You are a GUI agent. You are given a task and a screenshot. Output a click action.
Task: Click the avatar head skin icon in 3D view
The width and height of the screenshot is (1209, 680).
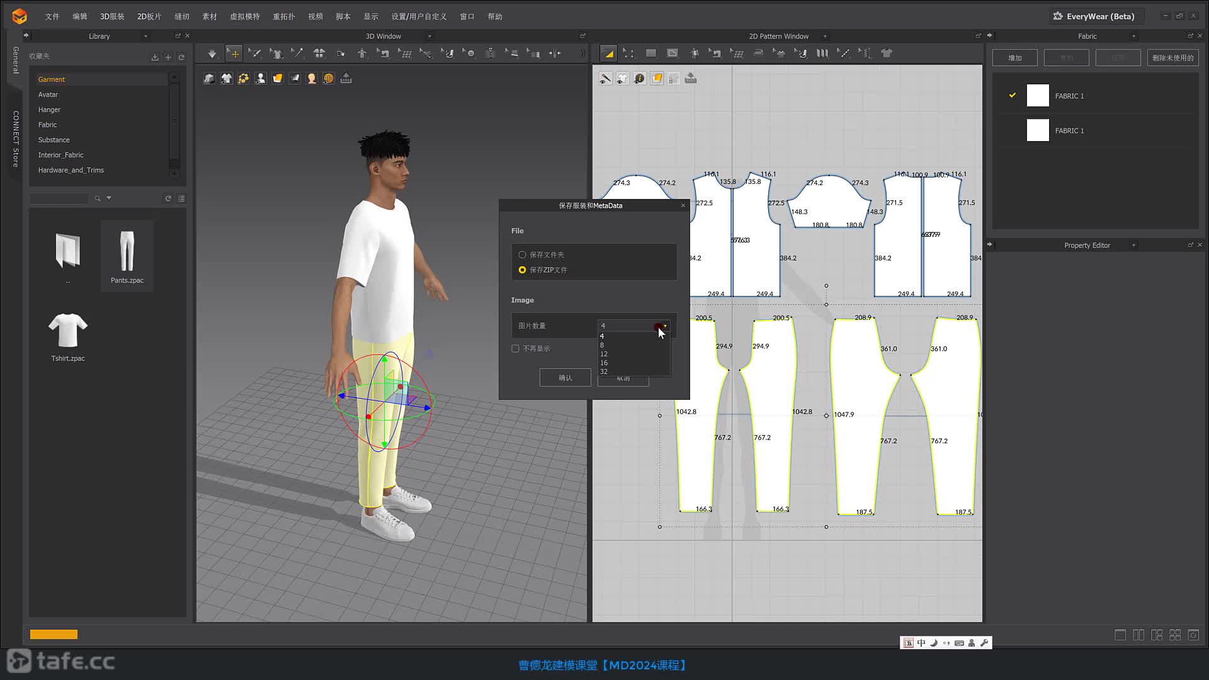coord(312,79)
